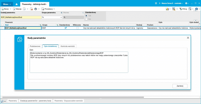Click the Filtruj funnel icon

pyautogui.click(x=181, y=9)
